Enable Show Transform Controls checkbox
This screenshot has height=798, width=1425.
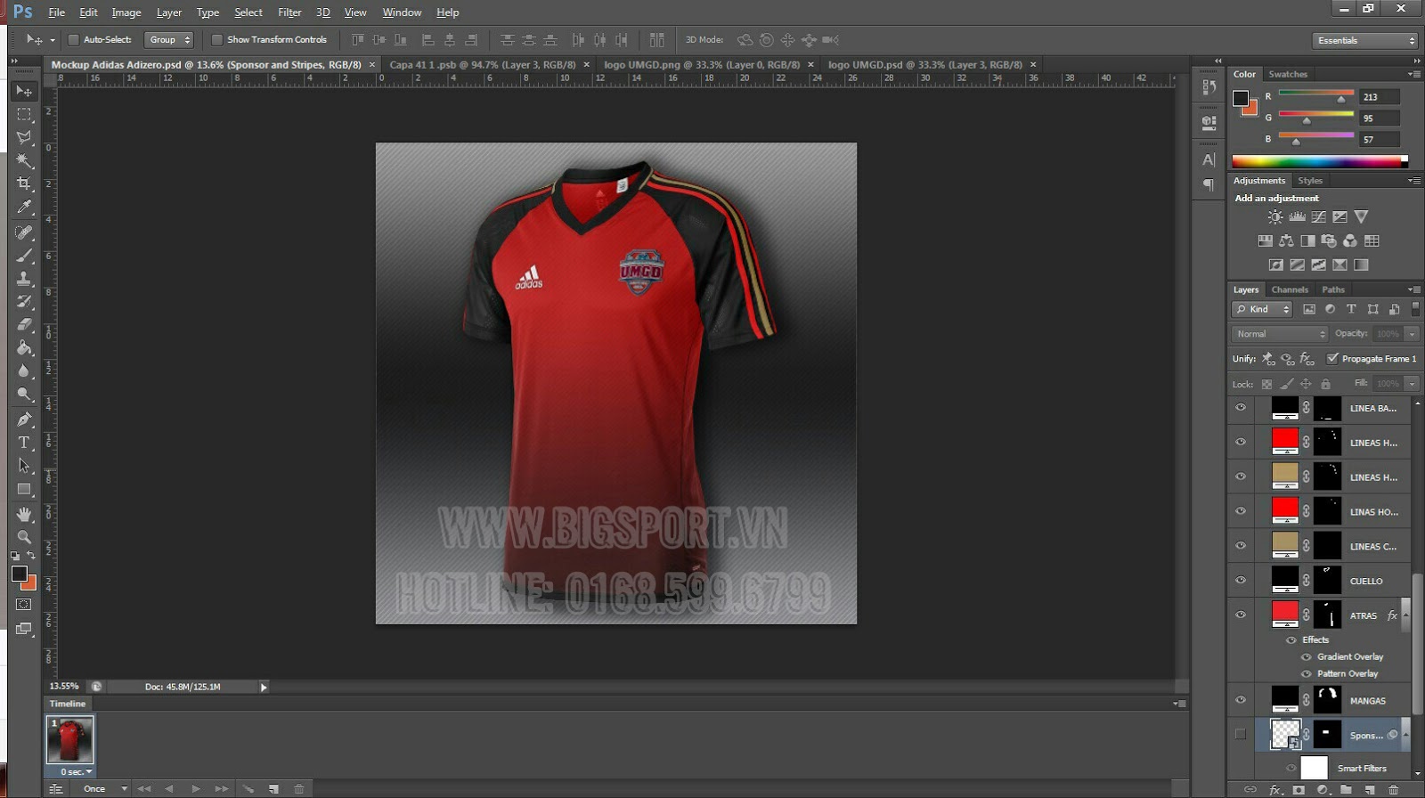[x=216, y=40]
